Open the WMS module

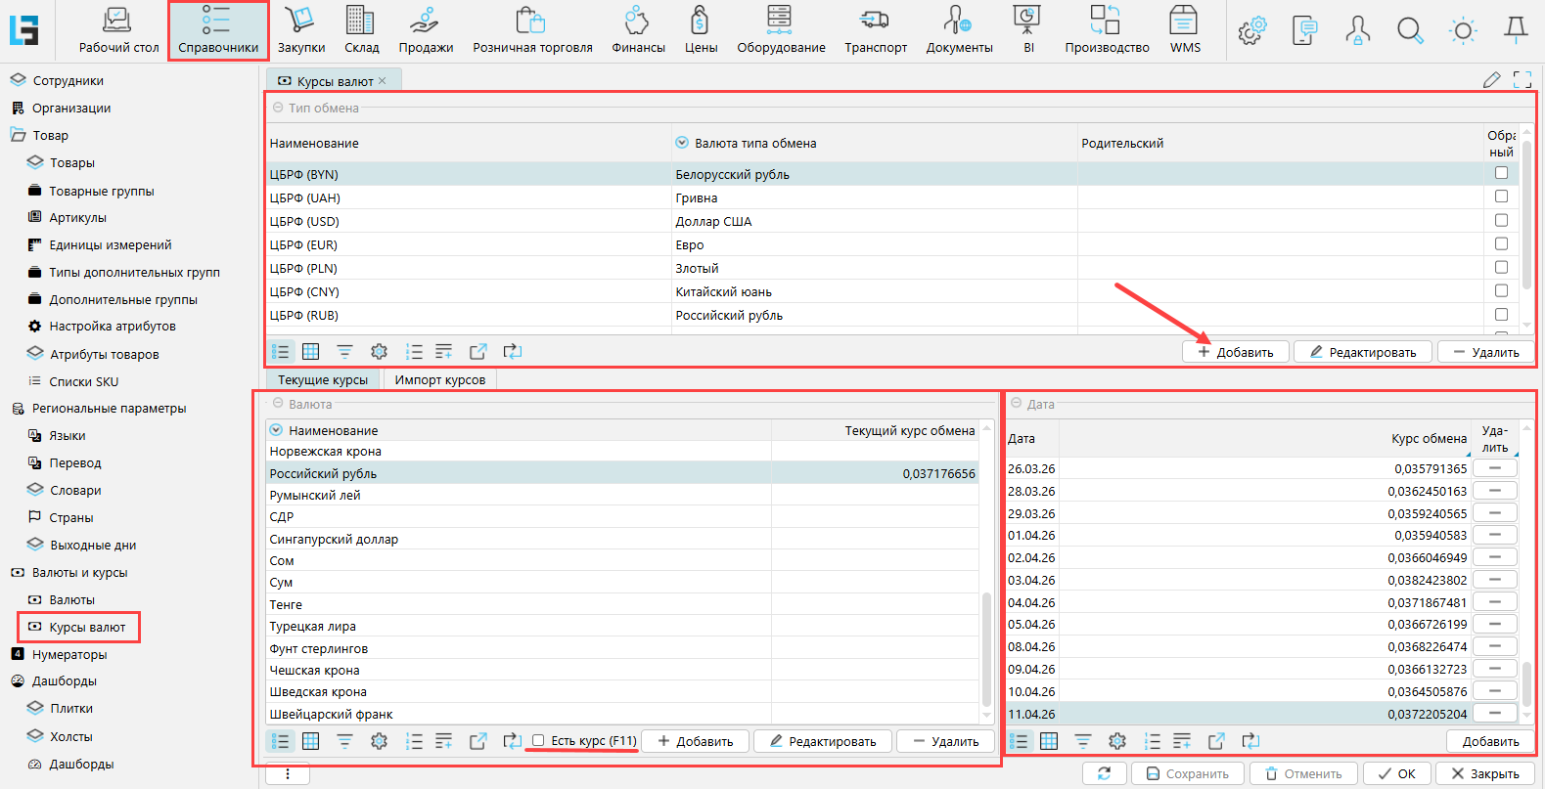tap(1184, 29)
